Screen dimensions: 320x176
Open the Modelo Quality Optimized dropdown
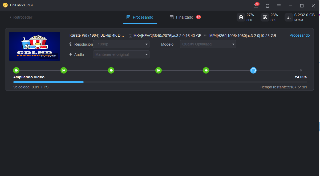tap(208, 44)
